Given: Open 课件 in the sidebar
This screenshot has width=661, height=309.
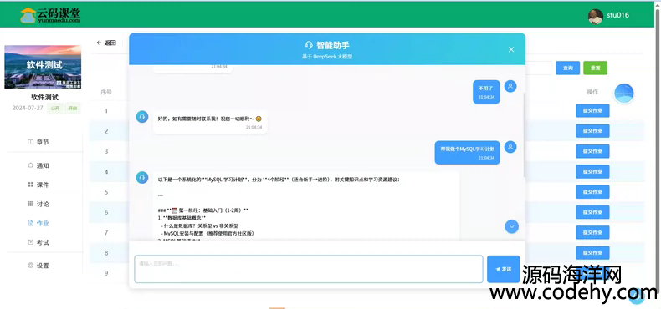Looking at the screenshot, I should pyautogui.click(x=38, y=185).
